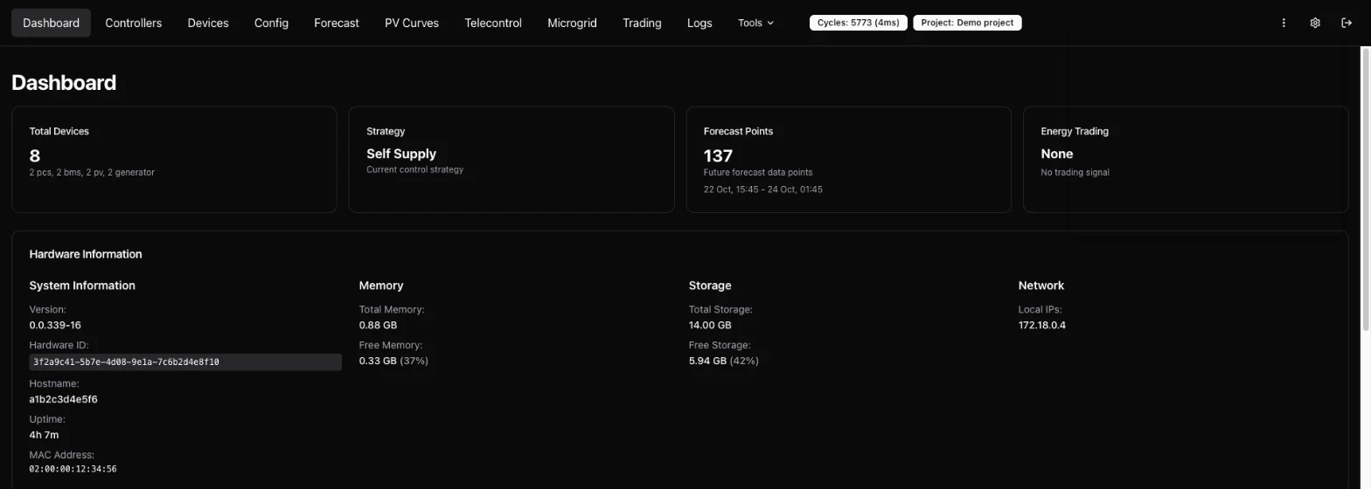Viewport: 1371px width, 489px height.
Task: Click the Hardware Information heading
Action: pyautogui.click(x=86, y=254)
